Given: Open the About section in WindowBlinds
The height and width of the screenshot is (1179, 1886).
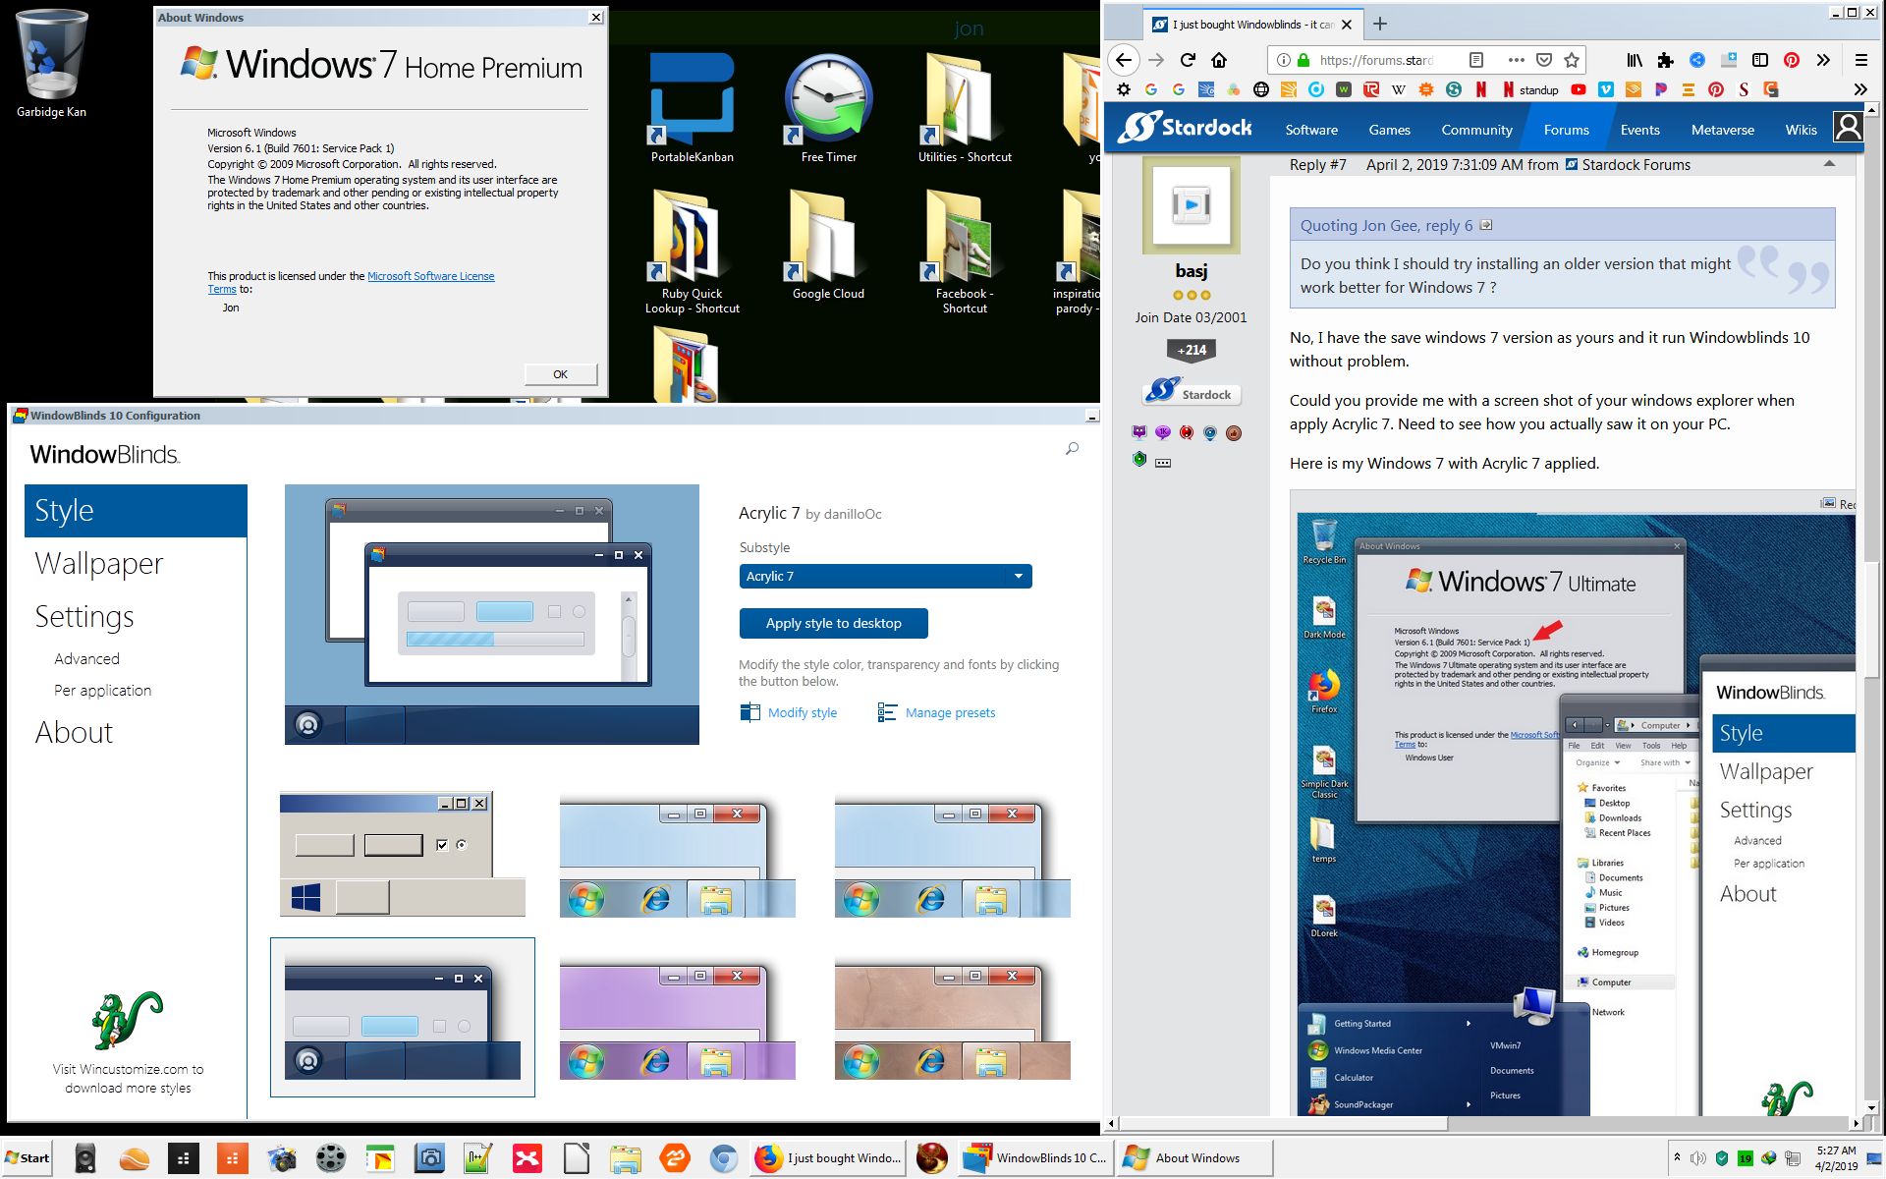Looking at the screenshot, I should [x=74, y=732].
